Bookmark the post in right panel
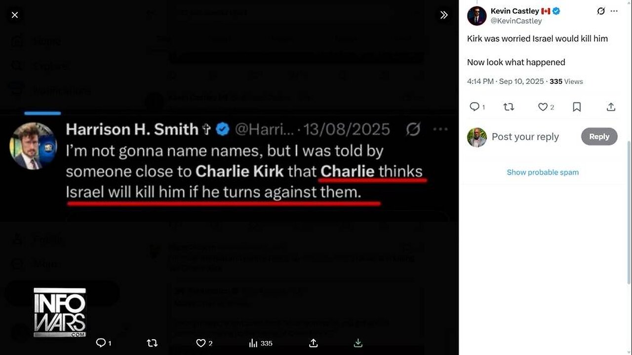Screen dimensions: 632x355 click(577, 106)
